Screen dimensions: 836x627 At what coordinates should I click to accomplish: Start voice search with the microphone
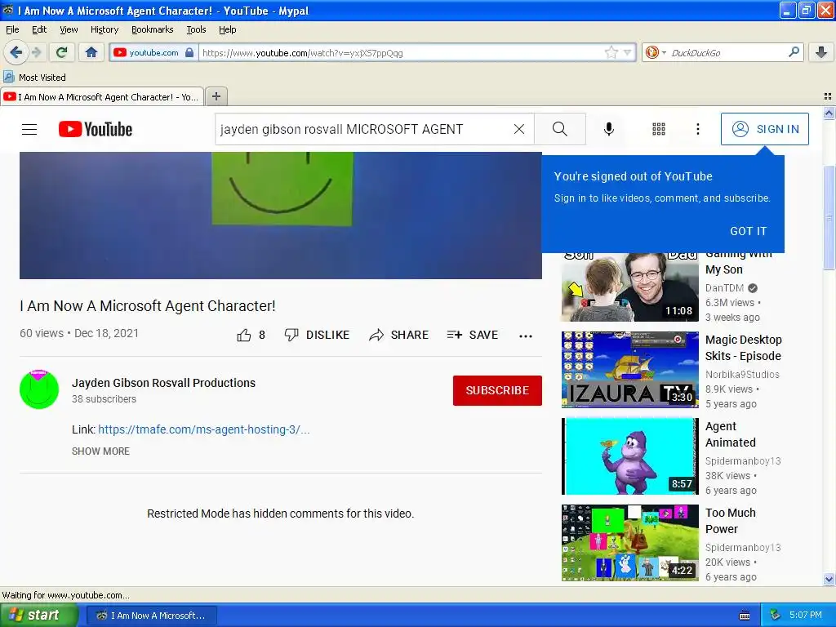[x=609, y=129]
